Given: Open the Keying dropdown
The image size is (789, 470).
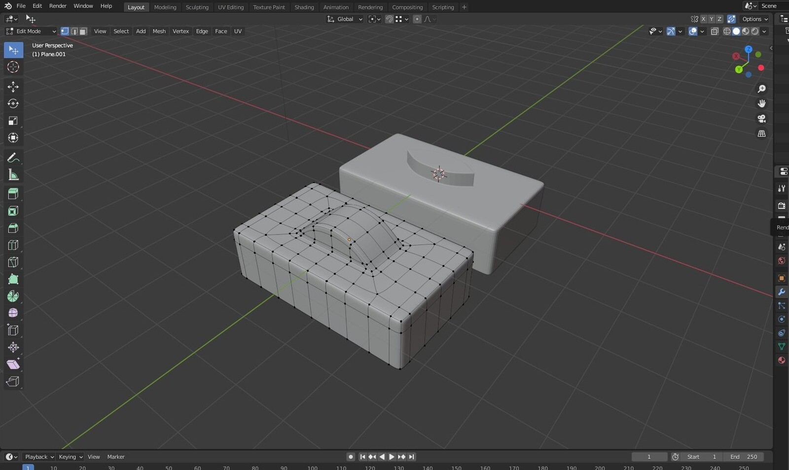Looking at the screenshot, I should pyautogui.click(x=71, y=457).
